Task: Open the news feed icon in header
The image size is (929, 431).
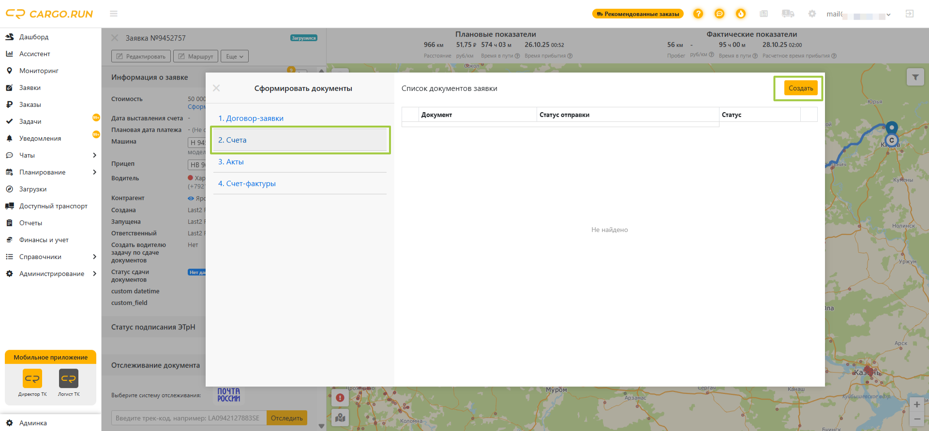Action: click(764, 14)
